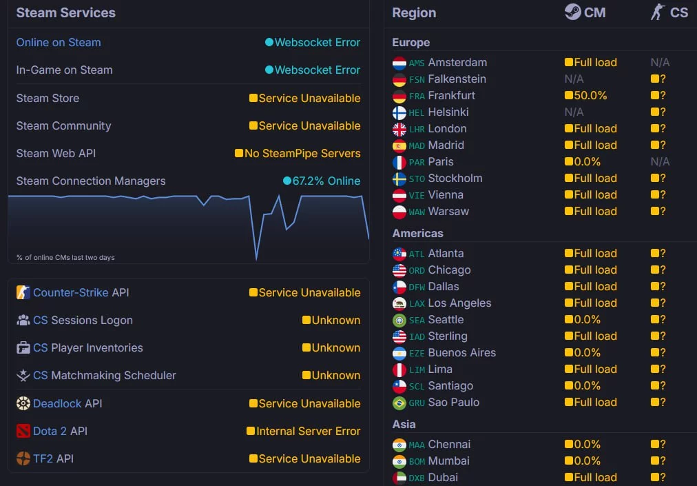Click the Brazil flag beside Sao Paulo
This screenshot has width=697, height=486.
[399, 403]
